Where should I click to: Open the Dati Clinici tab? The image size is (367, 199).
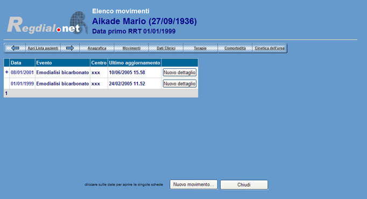(166, 48)
